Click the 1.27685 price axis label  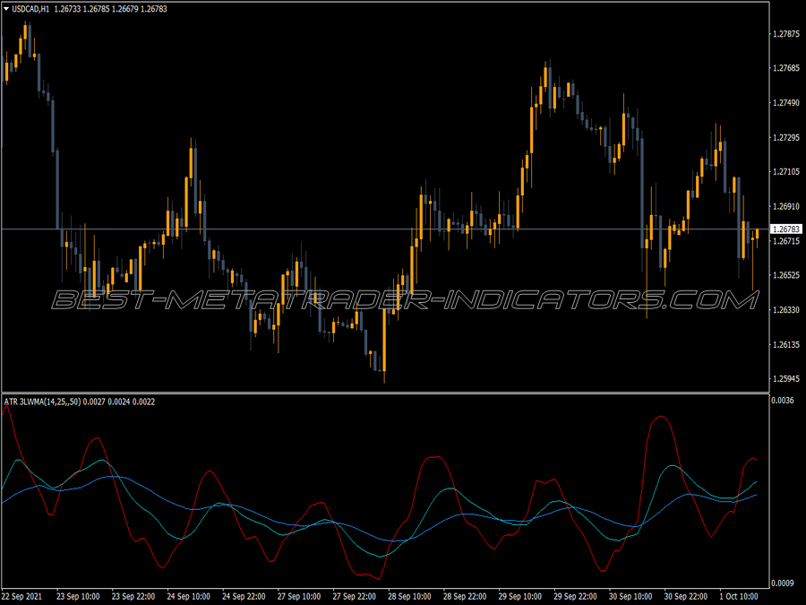click(x=786, y=68)
